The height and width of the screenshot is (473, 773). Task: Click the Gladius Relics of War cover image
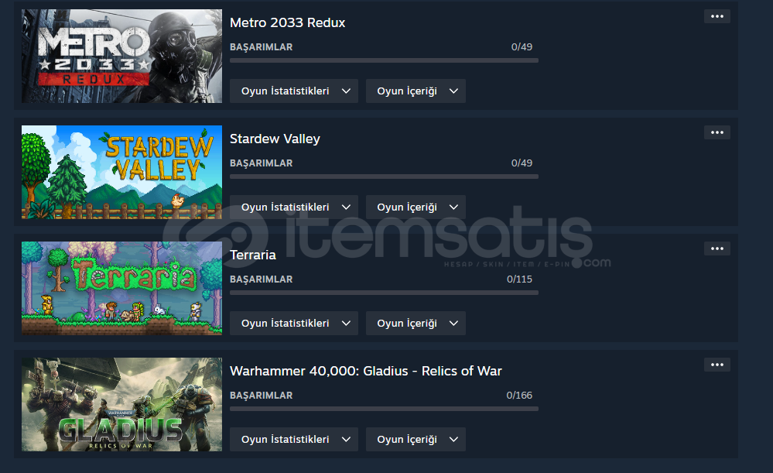[121, 404]
